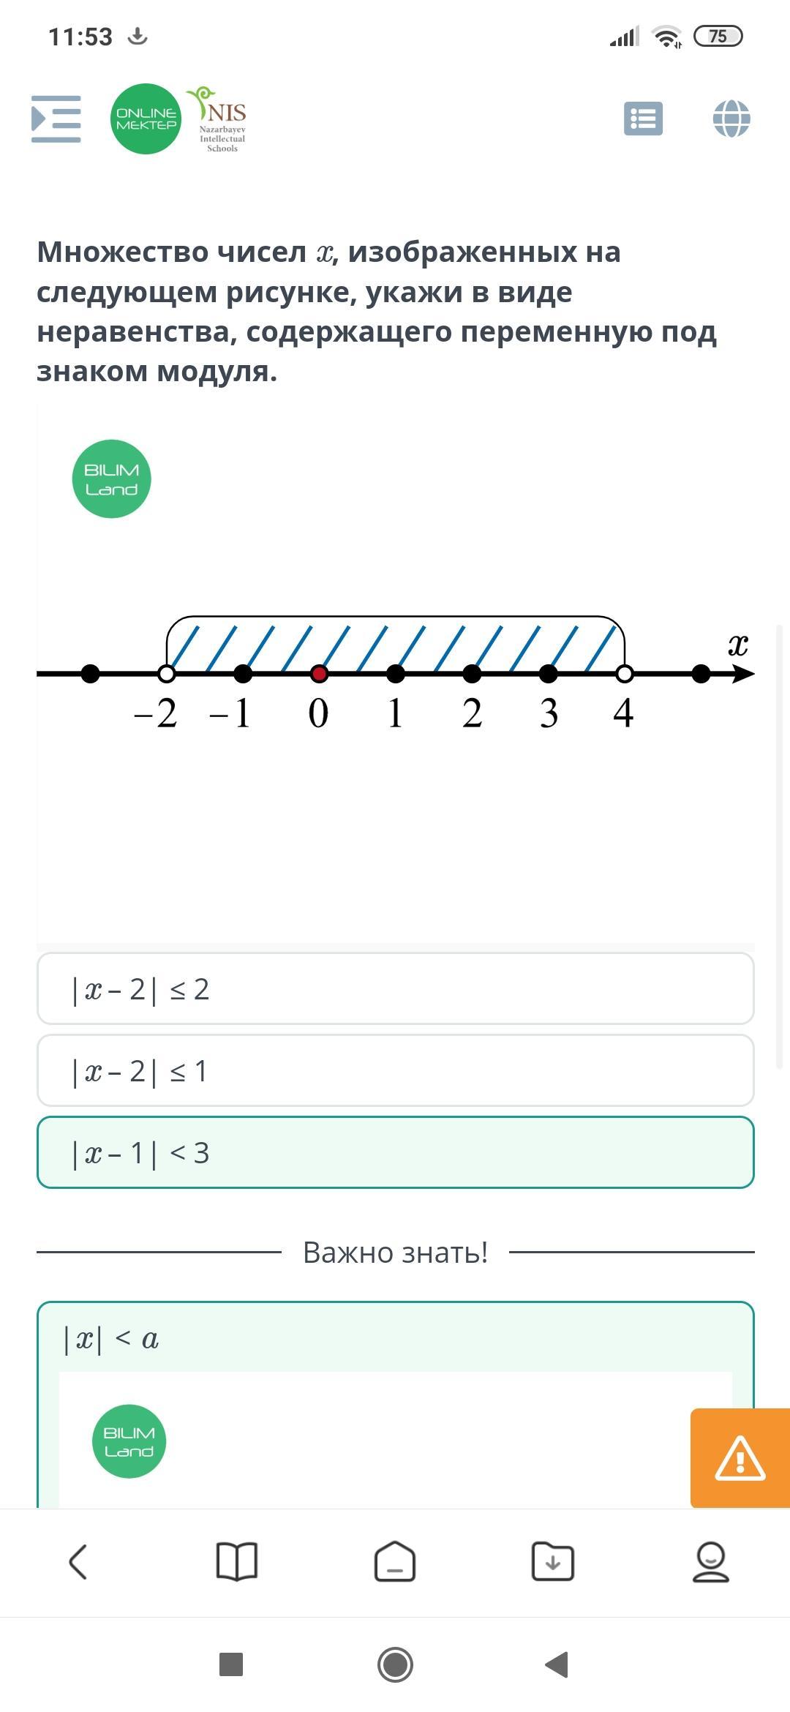Viewport: 790px width, 1712px height.
Task: Select answer |x − 1| < 3
Action: point(395,1152)
